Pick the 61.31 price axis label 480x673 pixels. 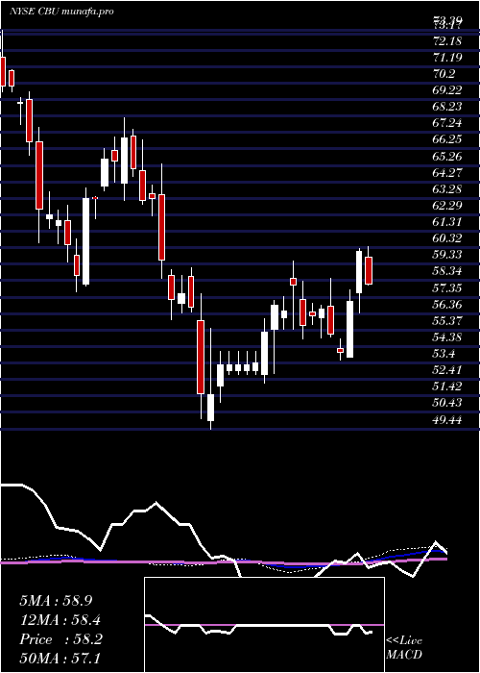[x=447, y=222]
